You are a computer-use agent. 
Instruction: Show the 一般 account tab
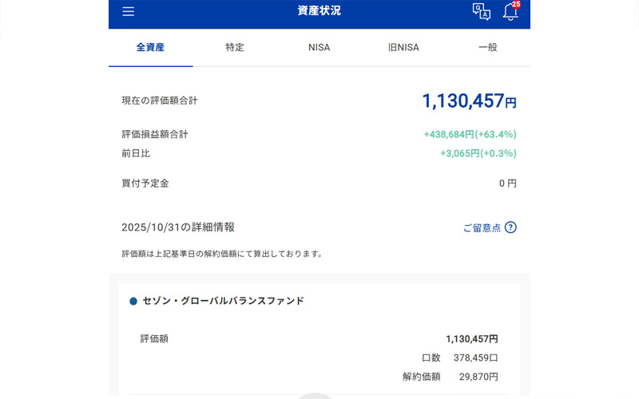click(x=487, y=47)
